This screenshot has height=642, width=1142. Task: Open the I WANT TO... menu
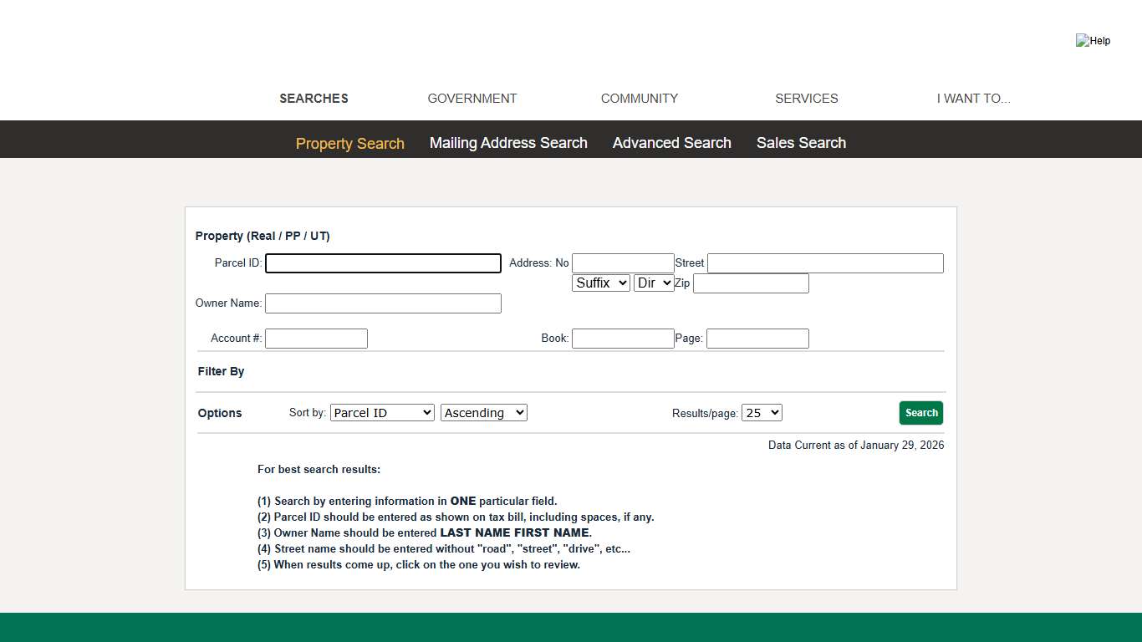pyautogui.click(x=973, y=99)
